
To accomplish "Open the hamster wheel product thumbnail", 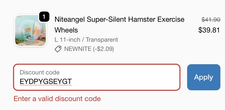I will [x=30, y=30].
